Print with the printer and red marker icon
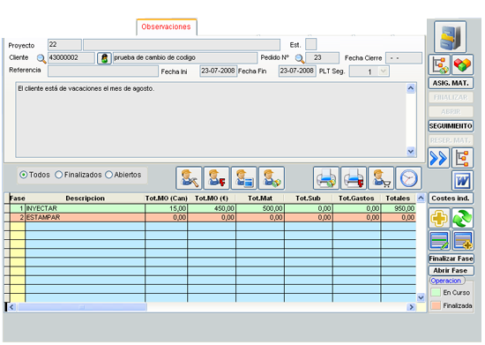The height and width of the screenshot is (345, 485). [354, 178]
